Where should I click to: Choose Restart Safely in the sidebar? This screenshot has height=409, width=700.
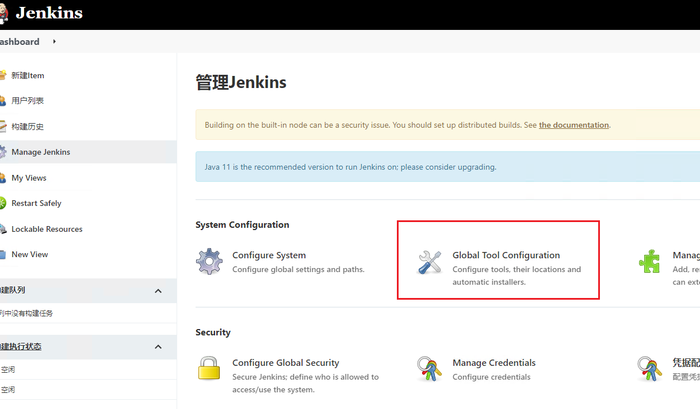point(36,203)
